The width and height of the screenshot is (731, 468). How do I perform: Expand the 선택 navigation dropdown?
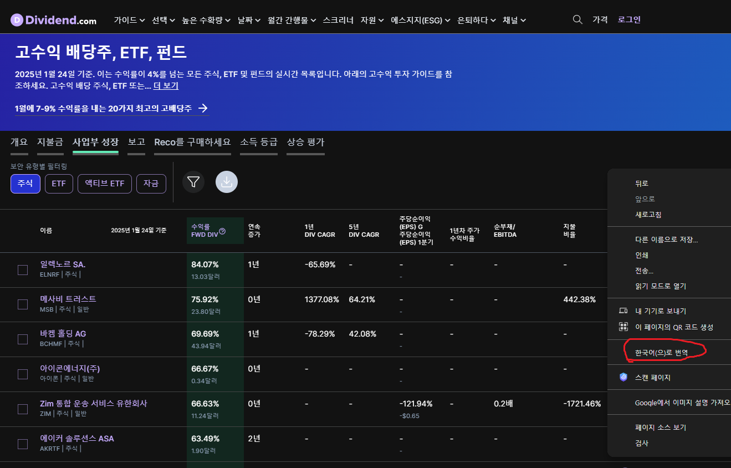[x=163, y=20]
